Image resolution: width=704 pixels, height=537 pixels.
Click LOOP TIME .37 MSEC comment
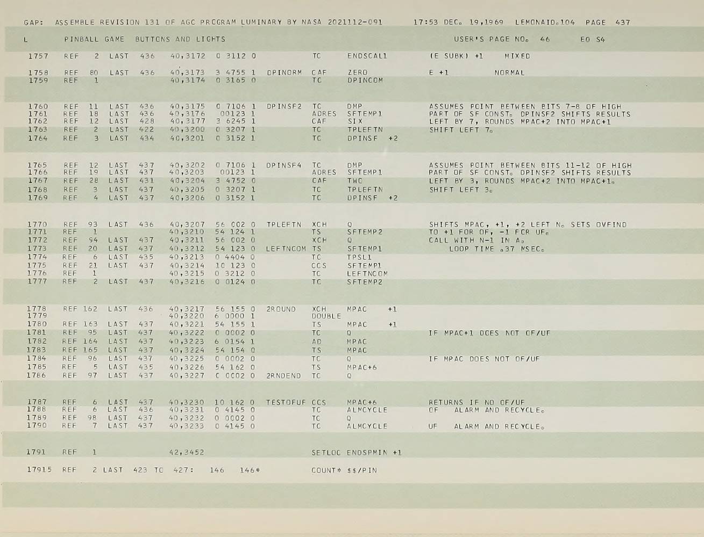497,249
